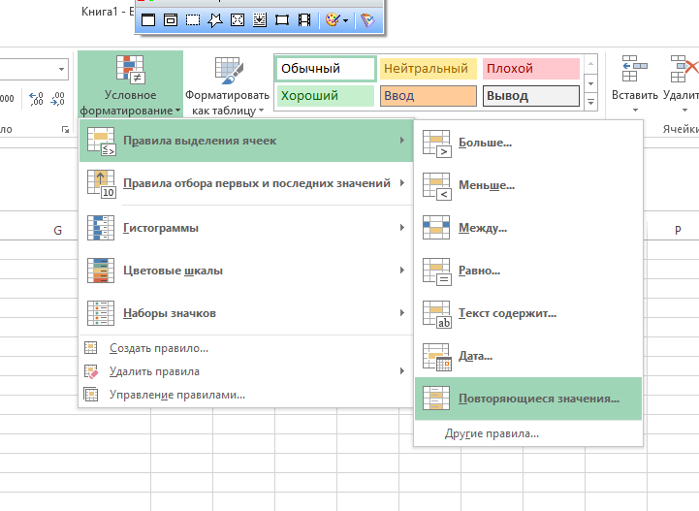
Task: Select column G header
Action: pos(57,231)
